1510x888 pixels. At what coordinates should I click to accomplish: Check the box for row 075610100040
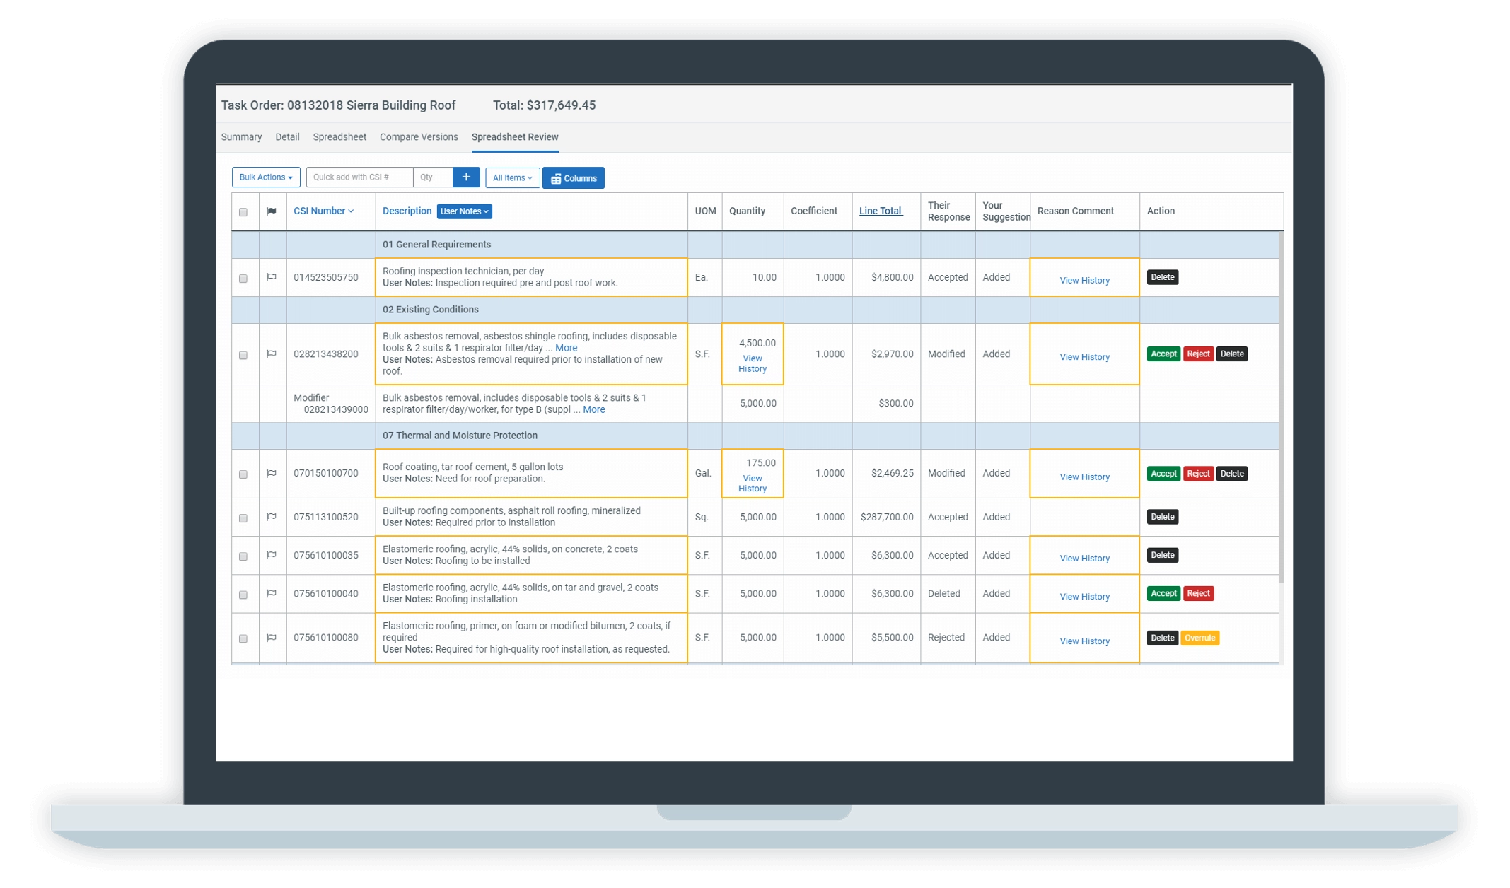(243, 595)
